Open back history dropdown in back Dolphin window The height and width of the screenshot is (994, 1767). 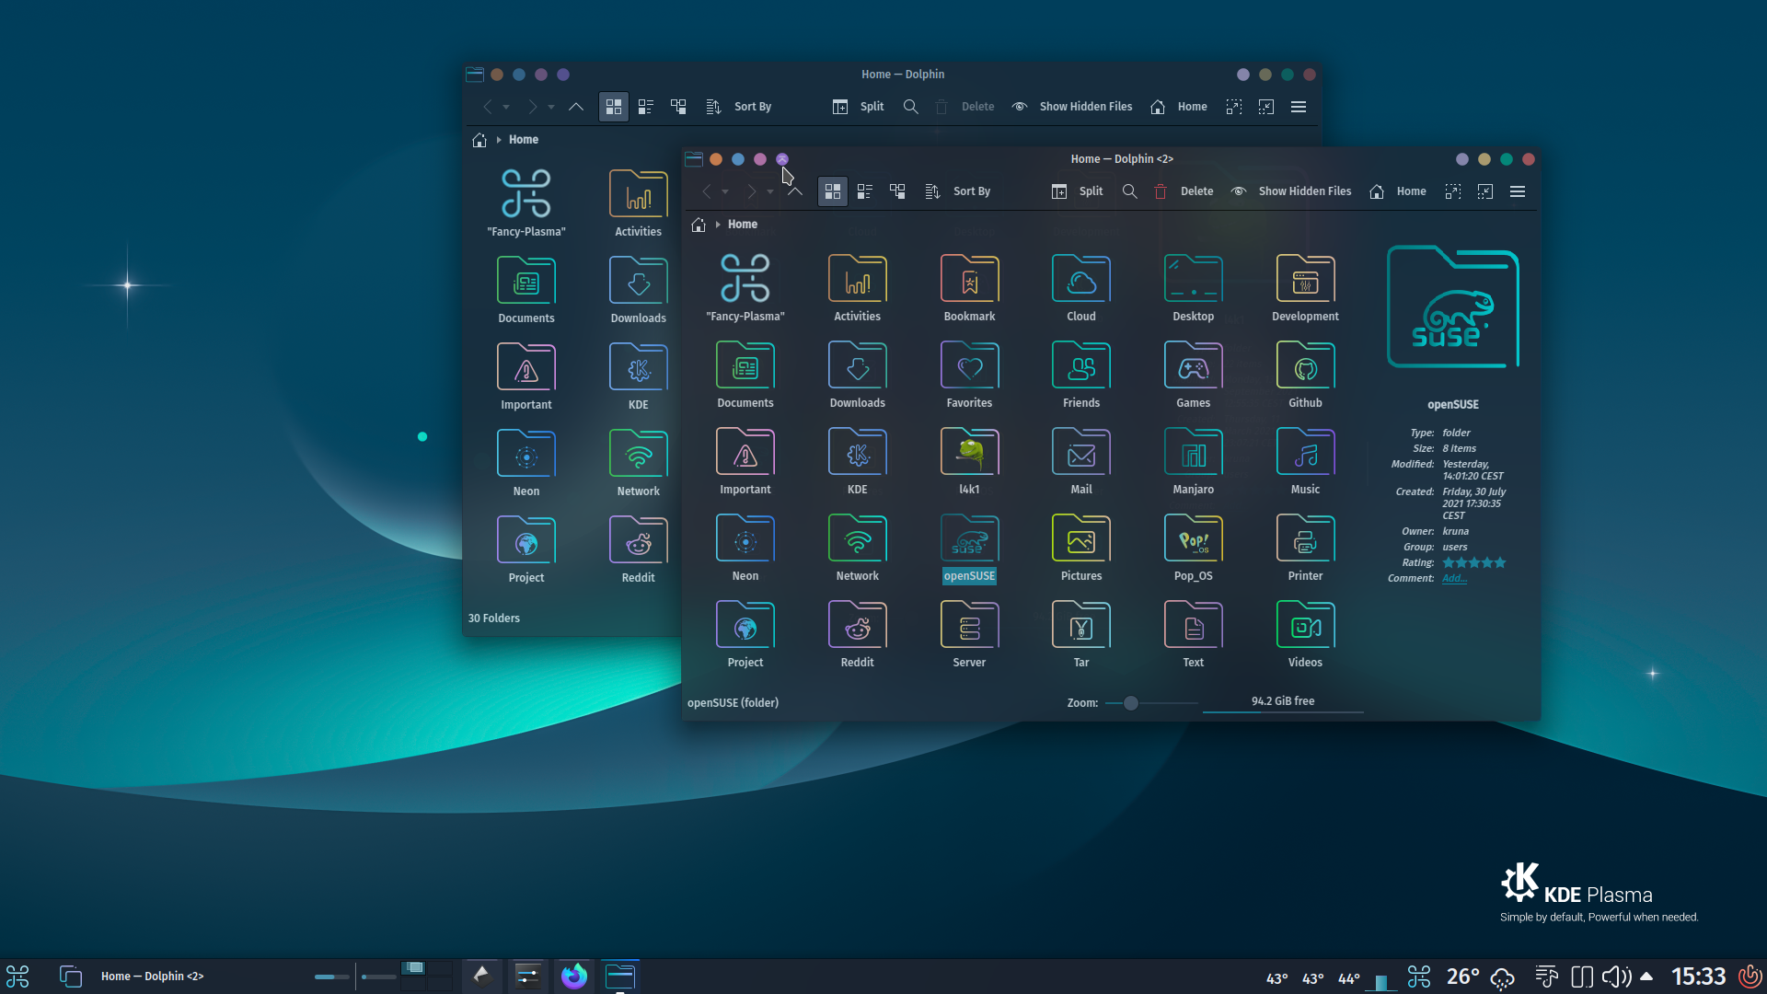506,107
